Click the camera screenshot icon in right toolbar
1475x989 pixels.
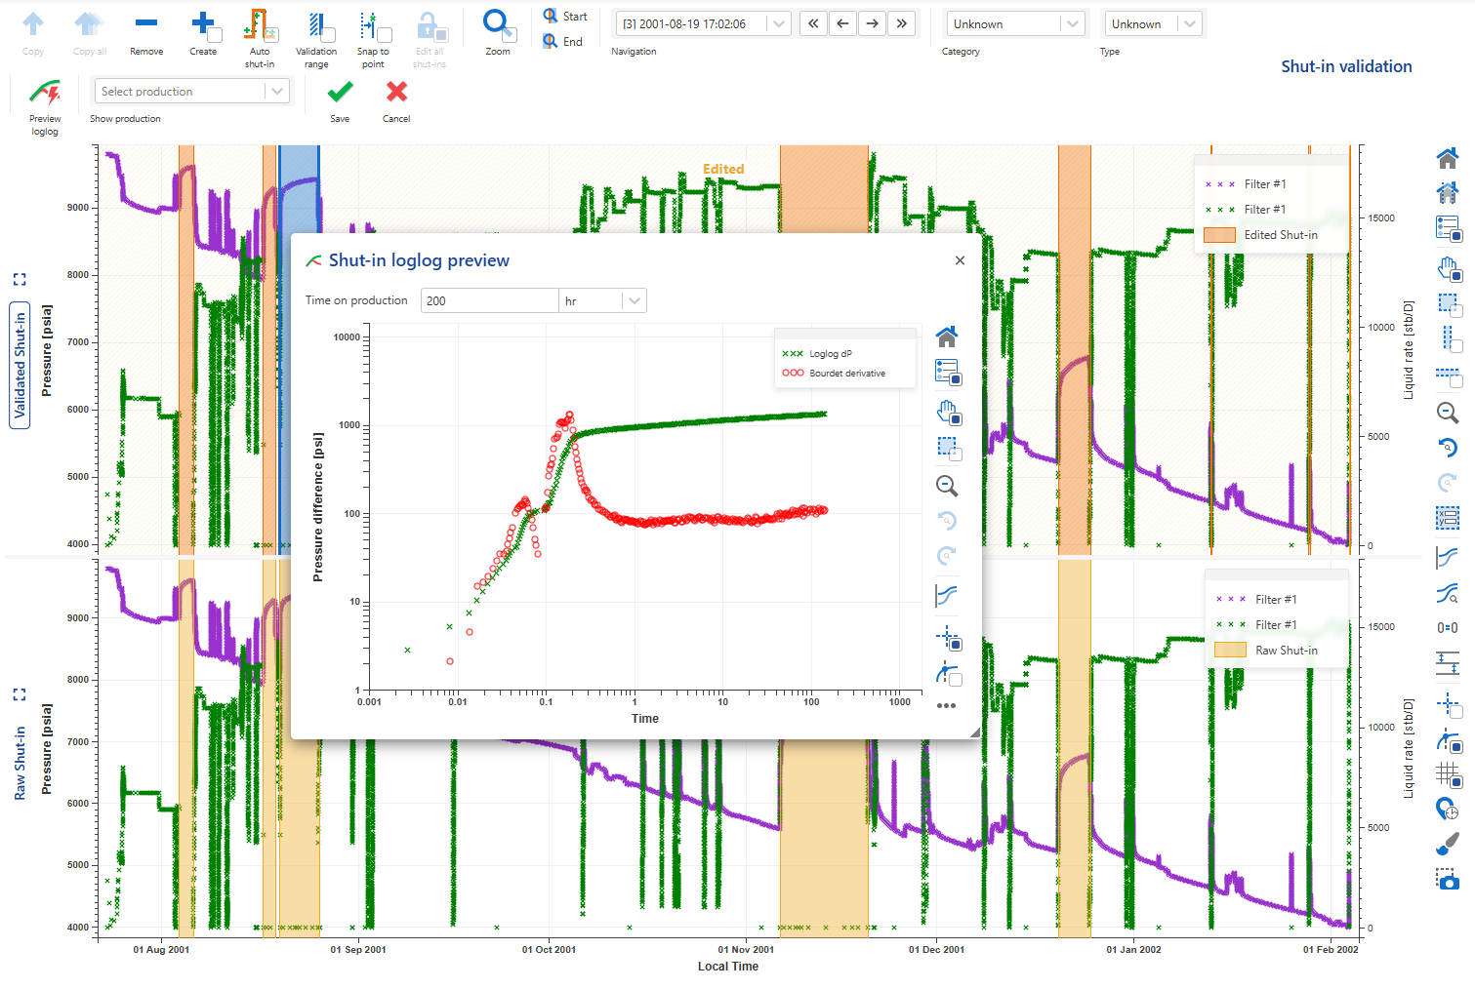1448,880
